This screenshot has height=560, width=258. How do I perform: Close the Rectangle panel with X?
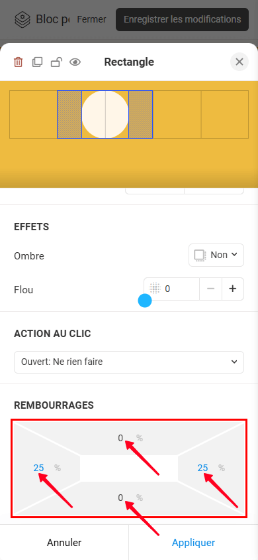[x=239, y=62]
